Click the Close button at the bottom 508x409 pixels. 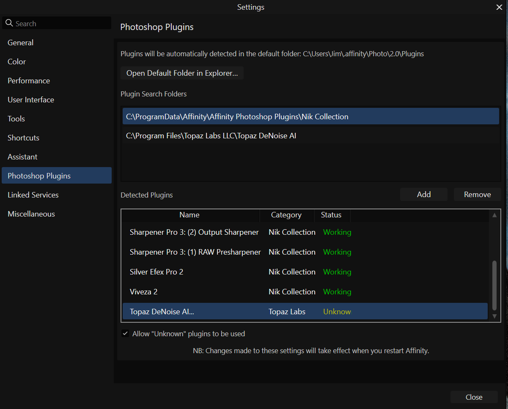click(x=474, y=397)
